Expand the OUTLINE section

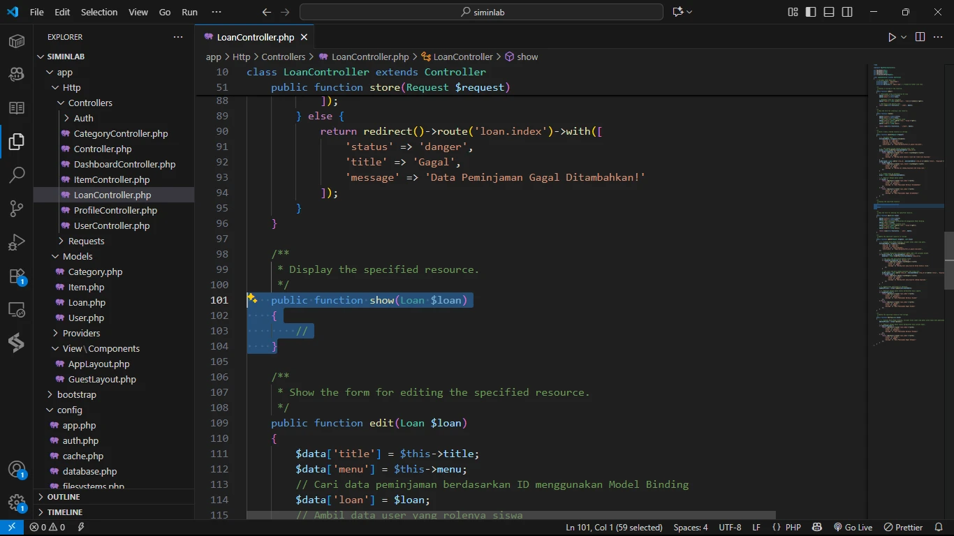64,497
